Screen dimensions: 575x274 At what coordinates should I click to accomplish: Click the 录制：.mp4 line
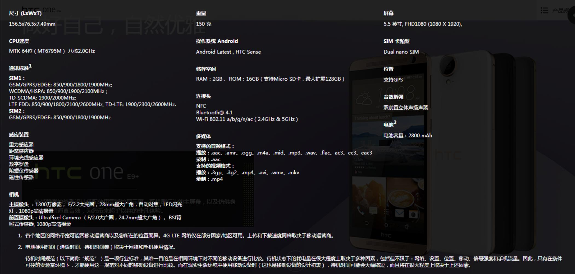[210, 179]
